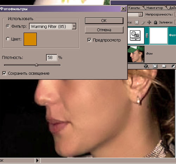Screen dimensions: 176x164
Task: Click the lock image pixels brush icon
Action: pos(143,22)
